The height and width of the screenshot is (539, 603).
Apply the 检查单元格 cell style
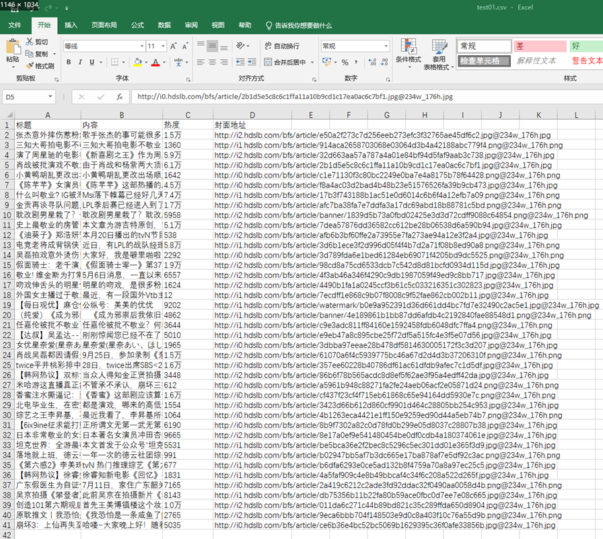click(x=484, y=61)
